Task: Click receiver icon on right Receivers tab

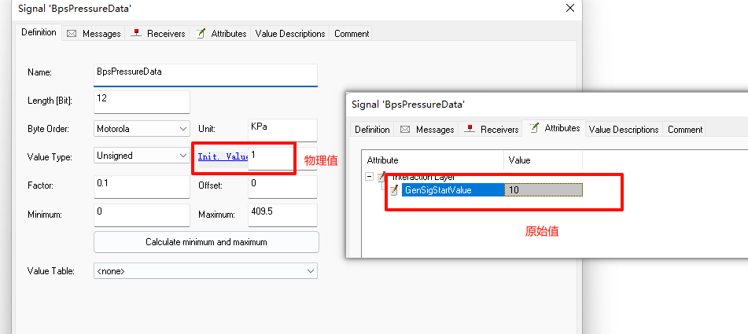Action: pos(470,129)
